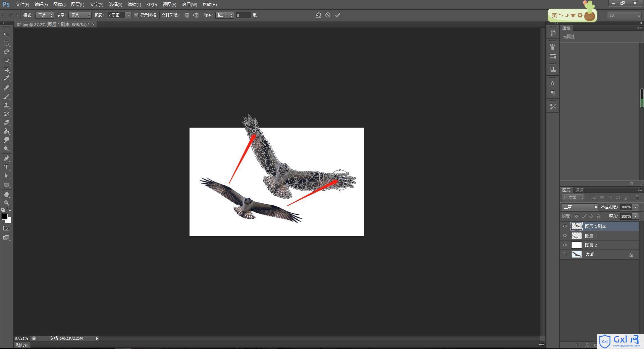Image resolution: width=644 pixels, height=349 pixels.
Task: Open the layers panel flyout menu
Action: pos(639,190)
